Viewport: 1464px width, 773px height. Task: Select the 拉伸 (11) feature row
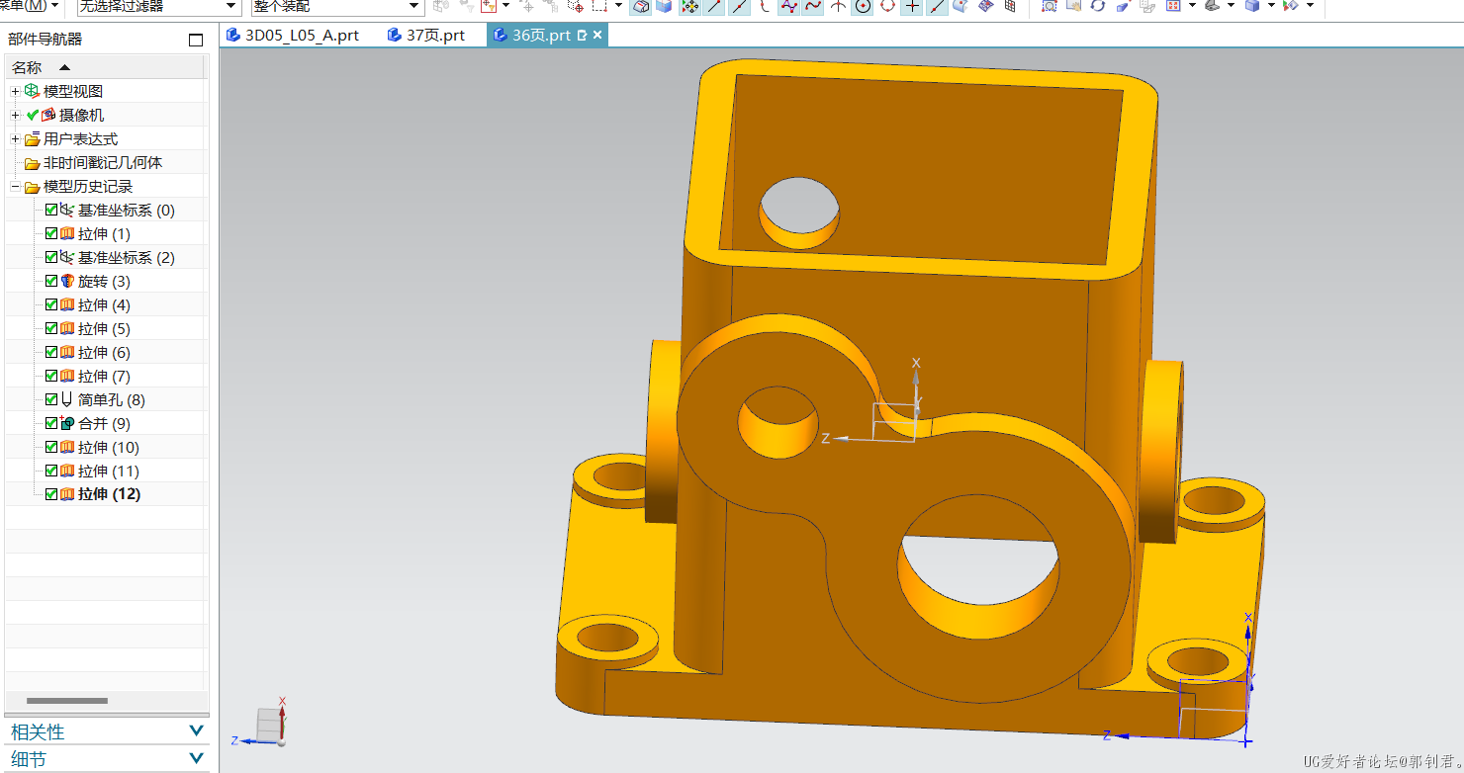[106, 471]
